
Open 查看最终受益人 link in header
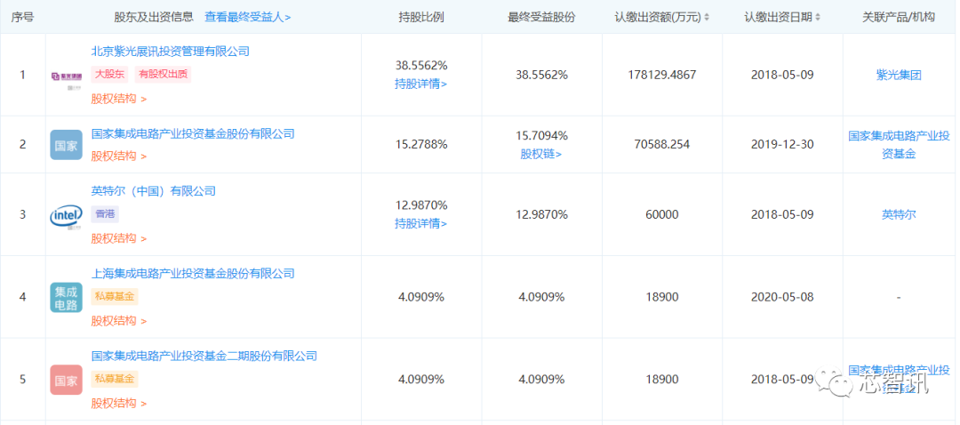click(247, 17)
